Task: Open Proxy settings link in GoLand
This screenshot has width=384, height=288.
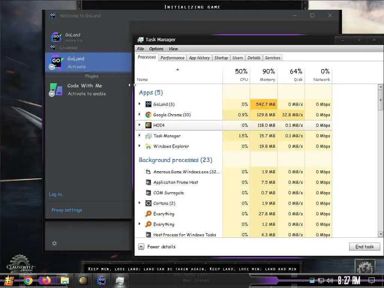Action: [67, 210]
